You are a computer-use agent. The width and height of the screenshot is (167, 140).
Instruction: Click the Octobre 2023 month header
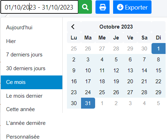(116, 27)
